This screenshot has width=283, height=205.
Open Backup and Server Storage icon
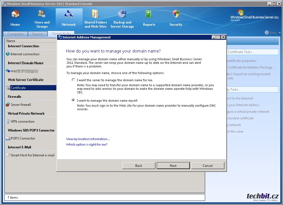122,14
